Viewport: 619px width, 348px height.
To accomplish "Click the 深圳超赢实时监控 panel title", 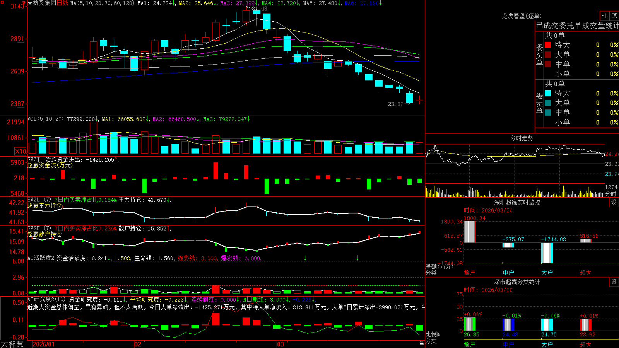I will tap(517, 202).
